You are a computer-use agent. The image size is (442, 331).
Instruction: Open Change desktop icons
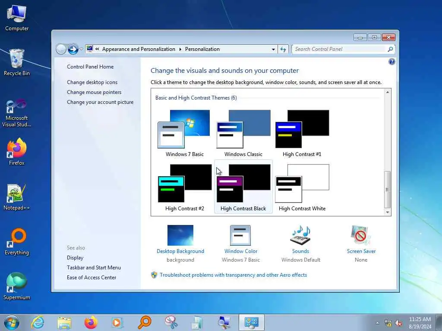pyautogui.click(x=92, y=82)
